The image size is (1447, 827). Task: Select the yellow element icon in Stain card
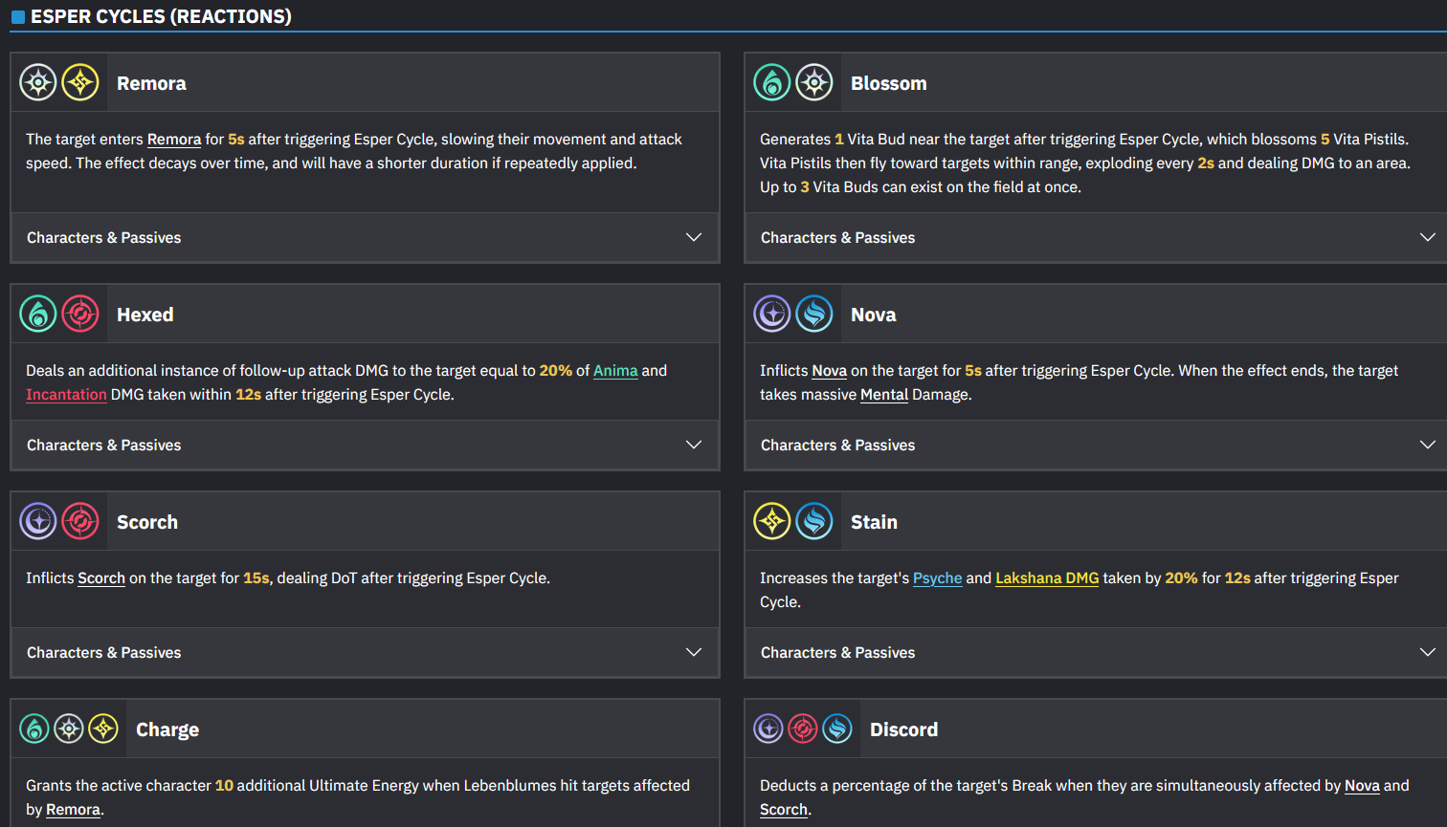pyautogui.click(x=772, y=522)
